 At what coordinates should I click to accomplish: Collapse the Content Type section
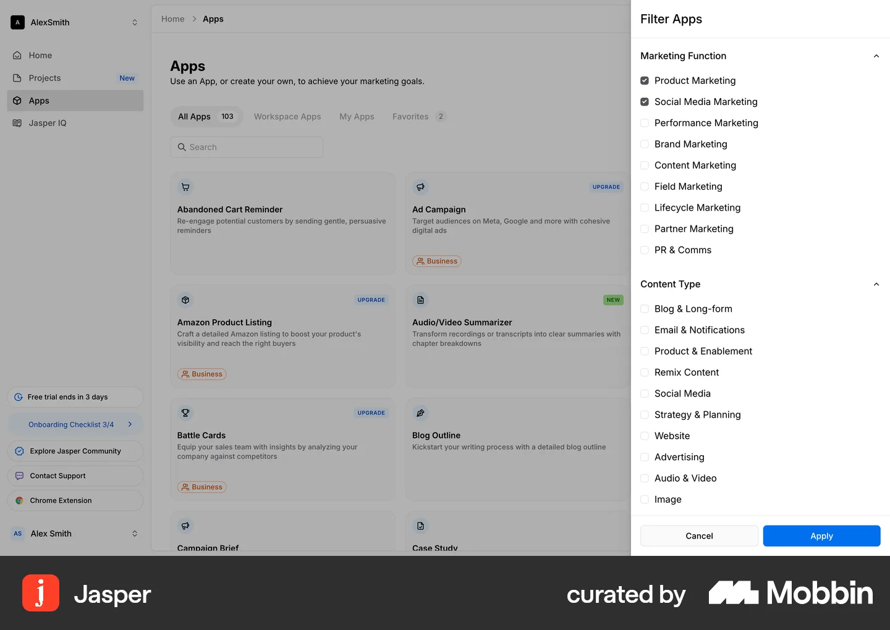pyautogui.click(x=876, y=285)
